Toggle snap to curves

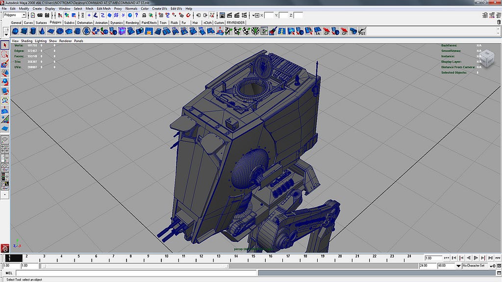pos(168,15)
